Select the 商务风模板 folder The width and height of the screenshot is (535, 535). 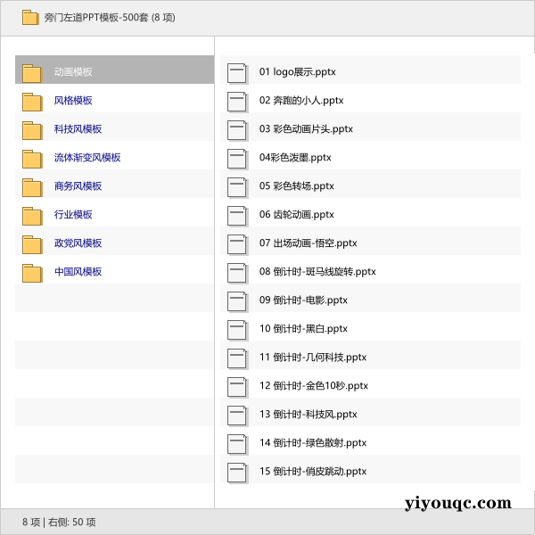pos(78,186)
